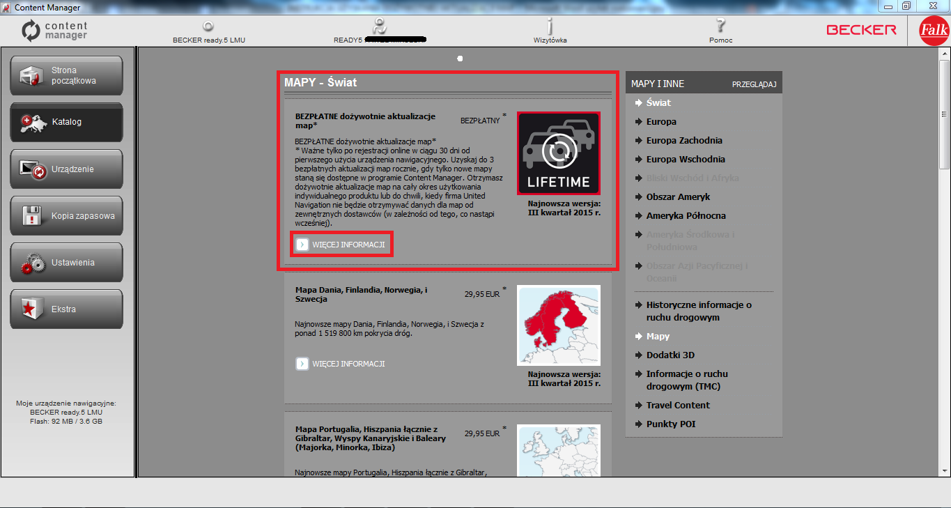Open the Ustawienia settings section

point(66,262)
